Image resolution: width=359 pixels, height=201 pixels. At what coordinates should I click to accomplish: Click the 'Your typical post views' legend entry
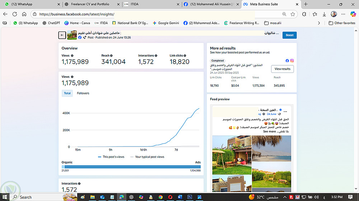[x=147, y=157]
